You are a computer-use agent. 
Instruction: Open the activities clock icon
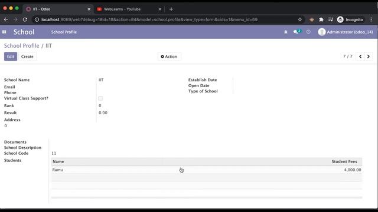tap(308, 32)
